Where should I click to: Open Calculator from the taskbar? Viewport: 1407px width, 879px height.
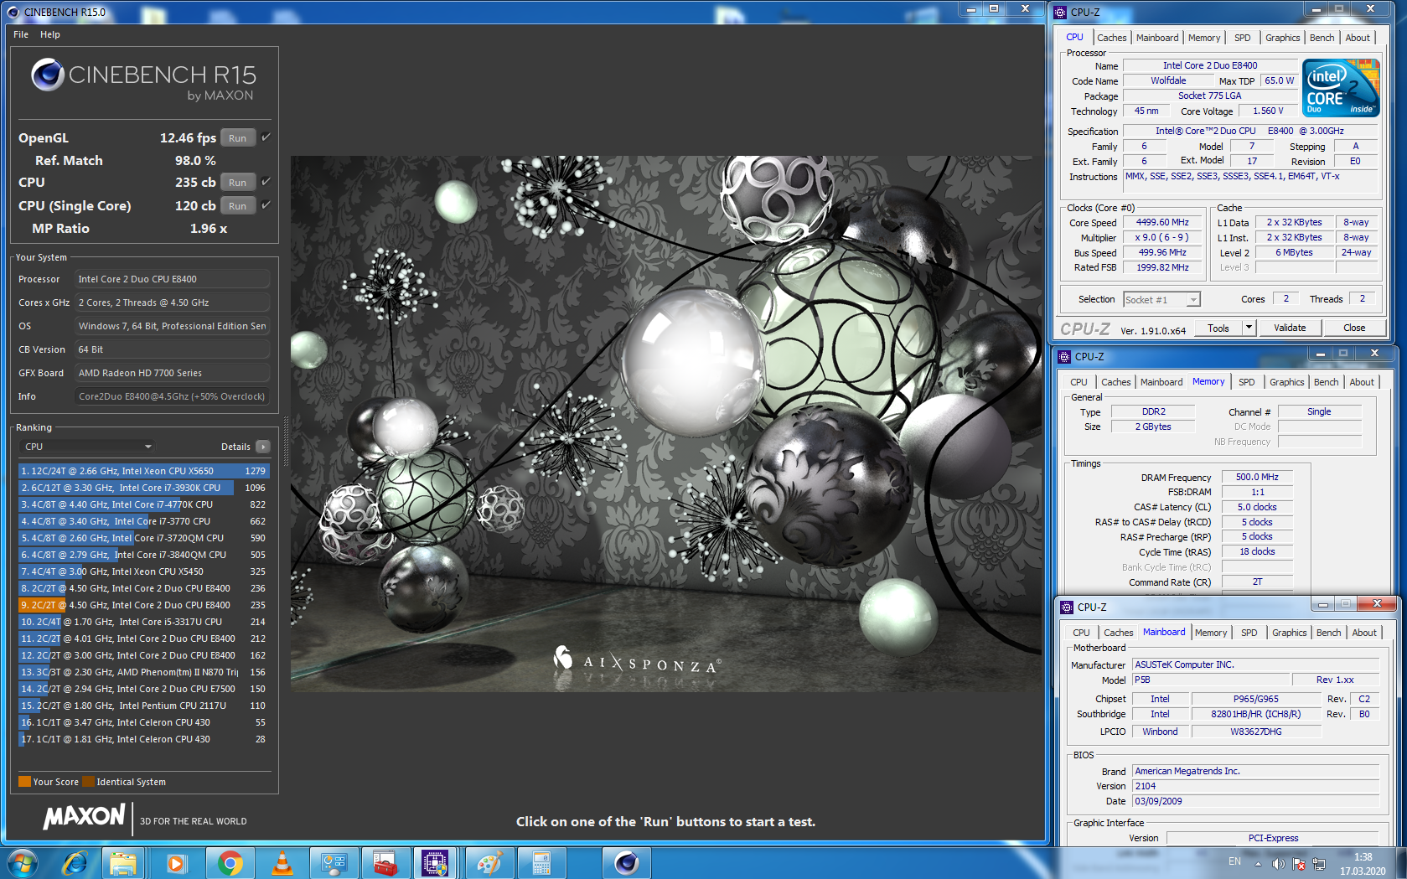(x=541, y=862)
